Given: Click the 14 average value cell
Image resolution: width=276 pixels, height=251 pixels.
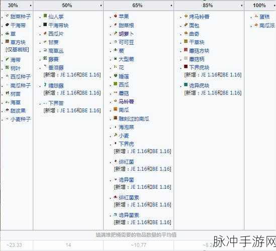Looking at the screenshot, I should (68, 245).
